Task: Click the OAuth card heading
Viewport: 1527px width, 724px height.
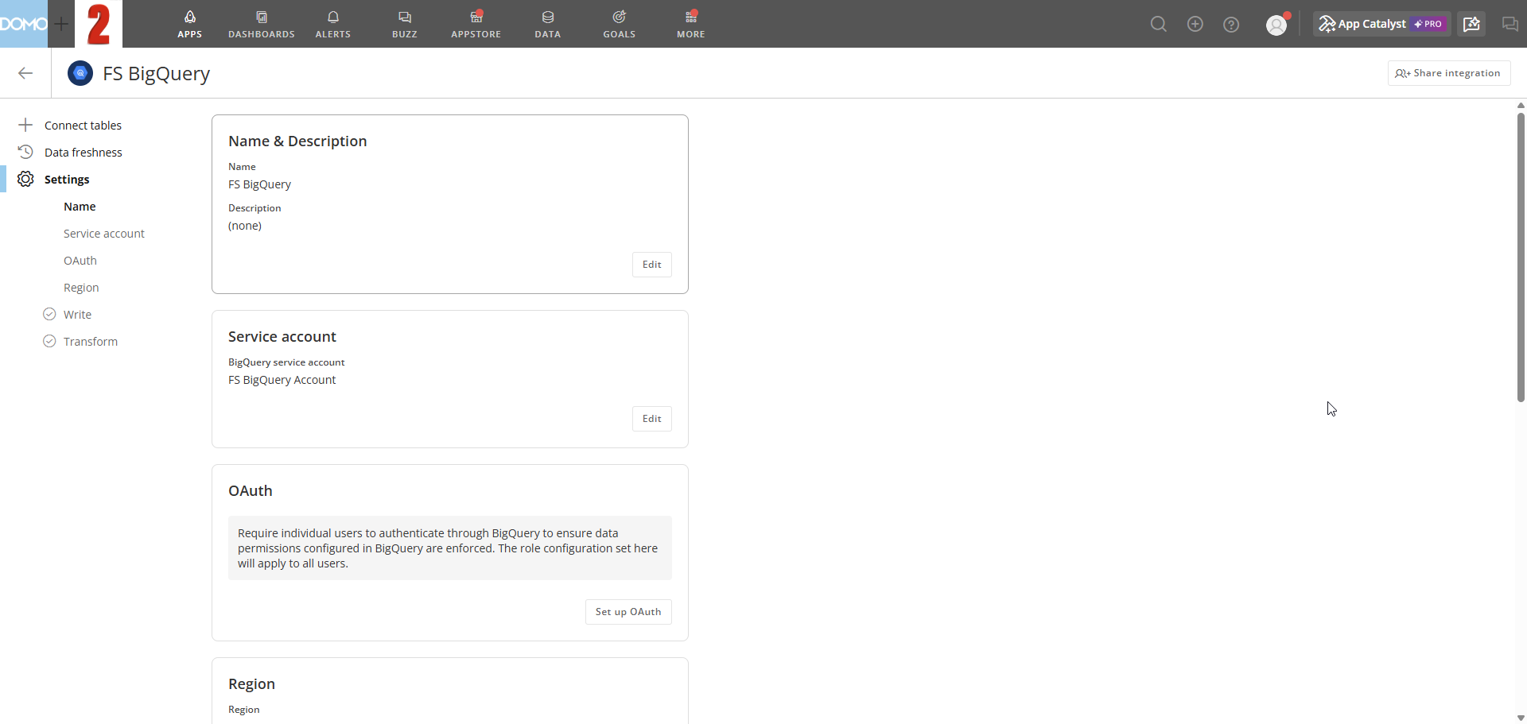Action: (251, 491)
